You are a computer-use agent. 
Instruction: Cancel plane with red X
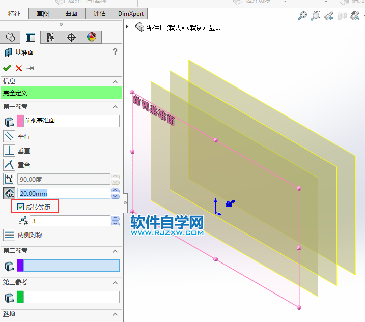[19, 68]
